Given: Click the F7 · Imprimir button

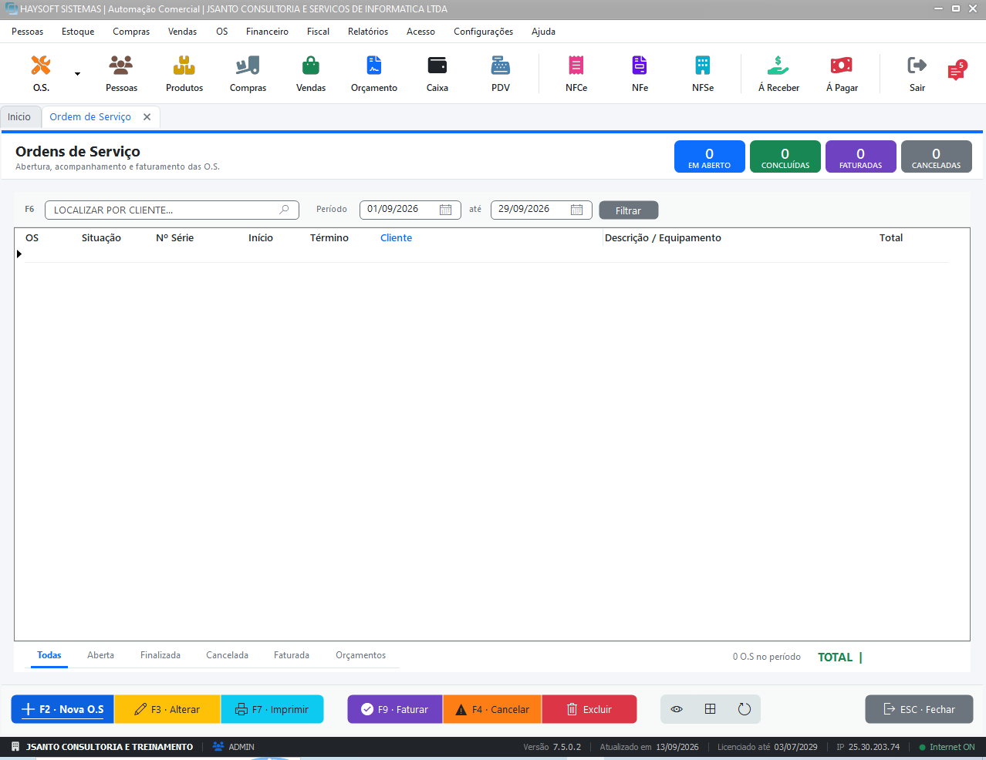Looking at the screenshot, I should point(272,709).
